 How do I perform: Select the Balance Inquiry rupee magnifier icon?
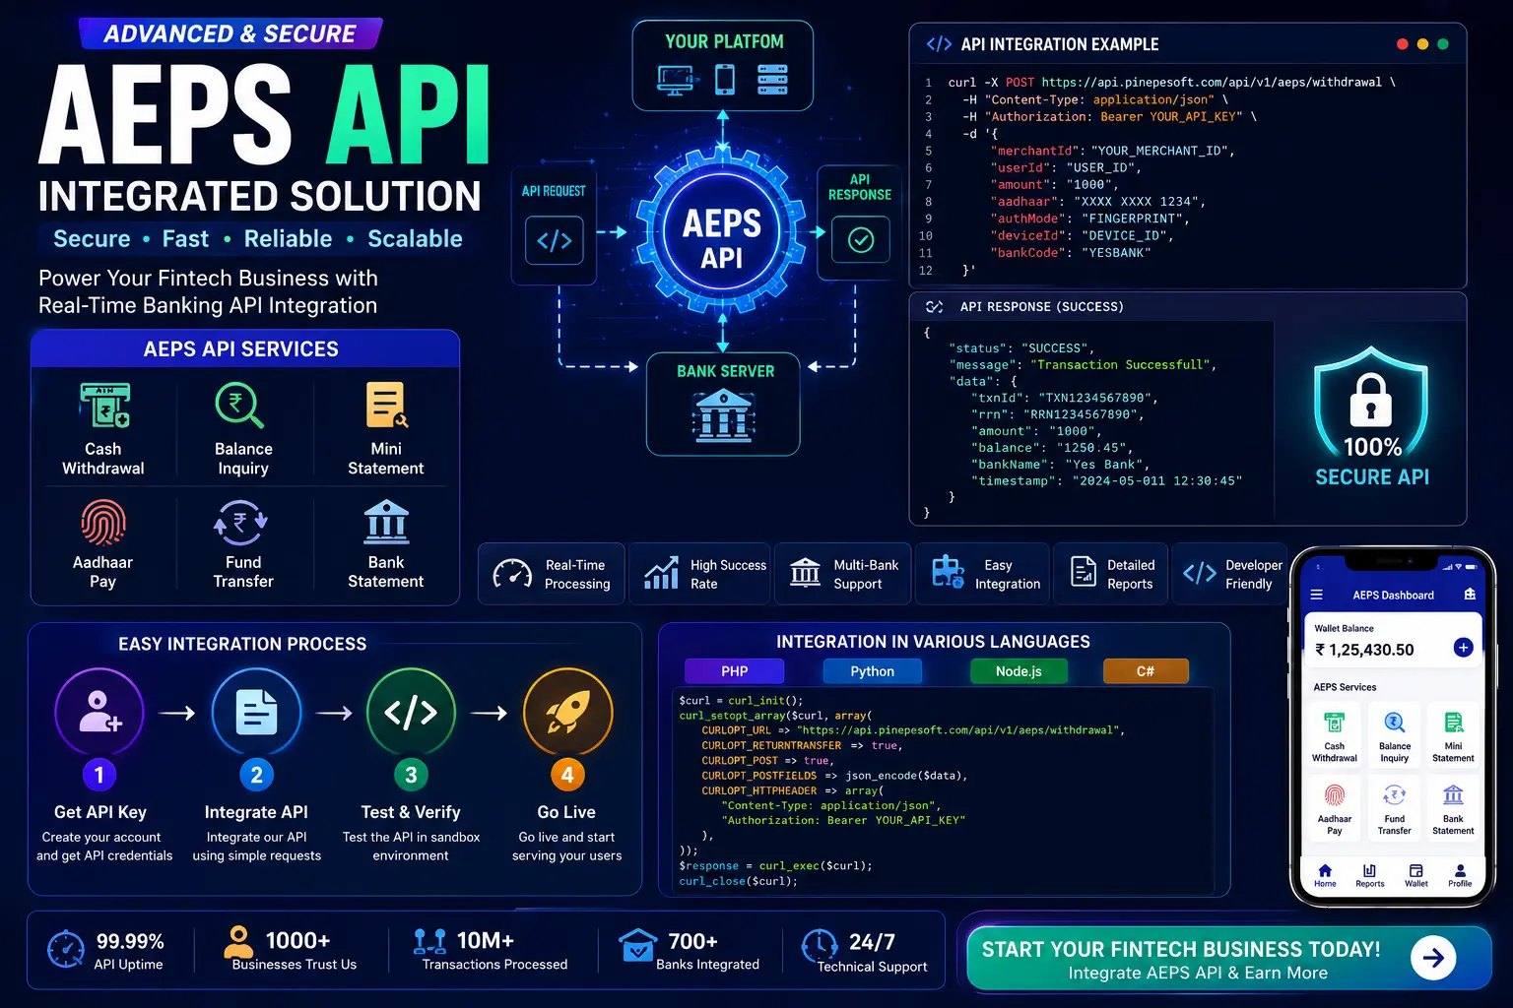tap(239, 405)
